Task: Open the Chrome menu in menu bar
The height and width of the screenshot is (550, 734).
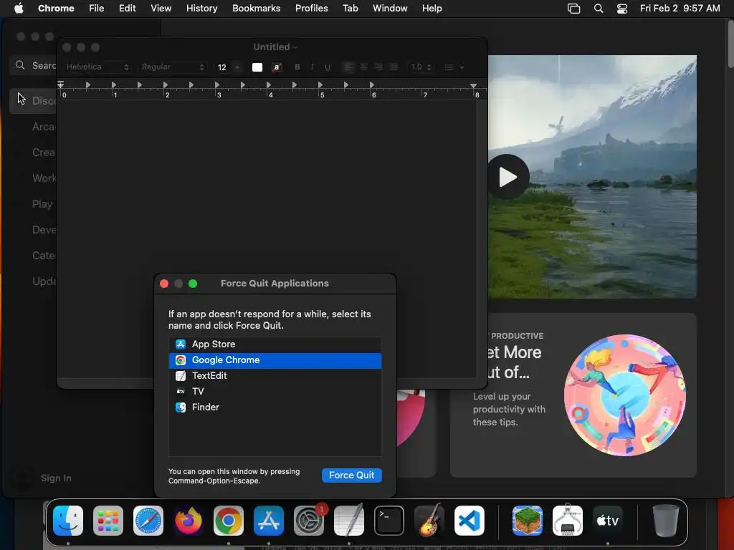Action: click(x=56, y=9)
